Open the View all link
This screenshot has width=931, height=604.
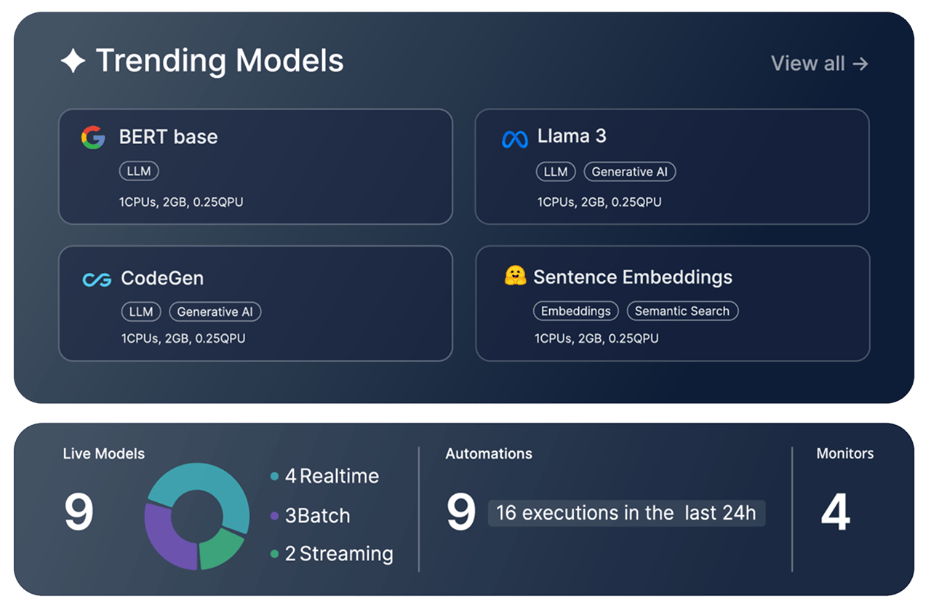click(x=819, y=63)
